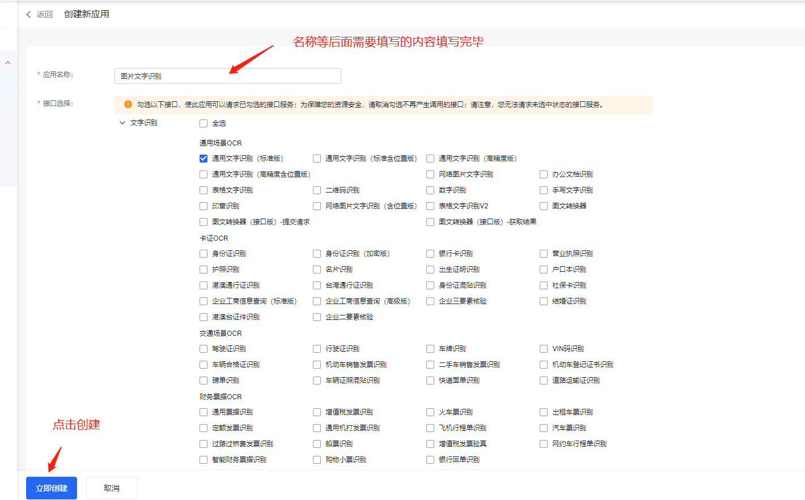Check 通用文字识别（高精度版）
The image size is (805, 500).
tap(430, 159)
